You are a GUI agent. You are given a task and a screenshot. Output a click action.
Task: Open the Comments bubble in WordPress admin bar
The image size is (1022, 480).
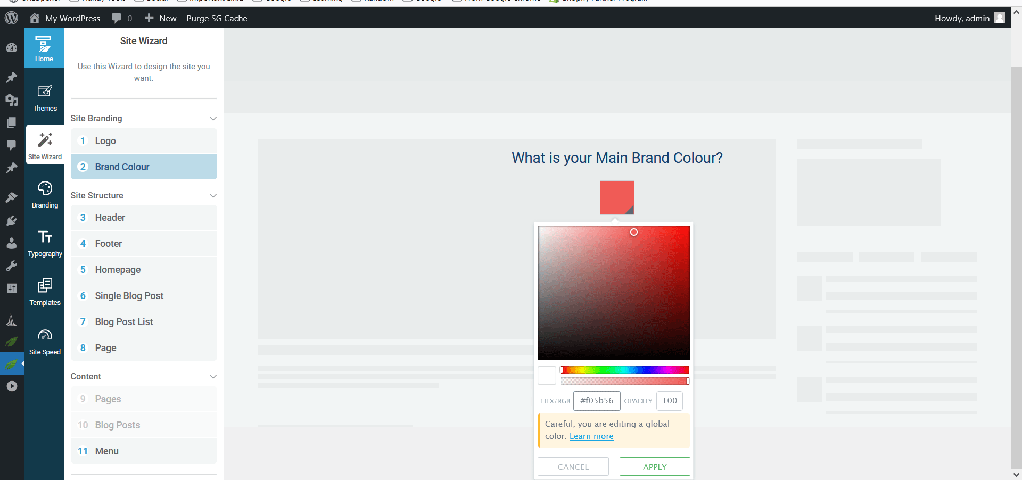[117, 18]
